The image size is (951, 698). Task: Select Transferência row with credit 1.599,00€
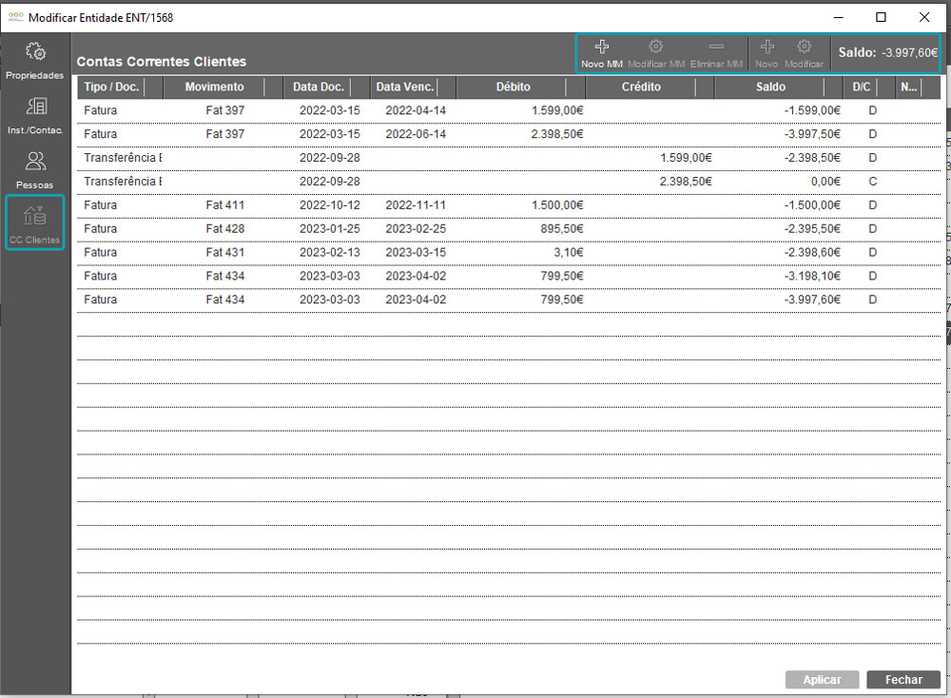coord(508,158)
